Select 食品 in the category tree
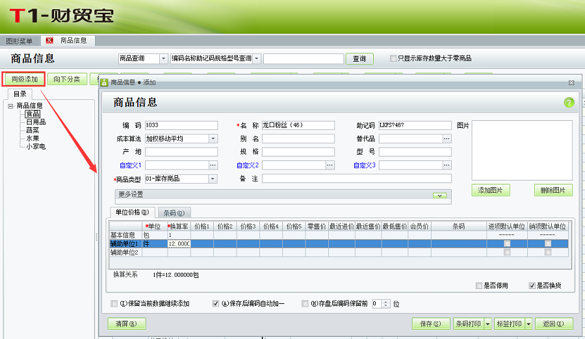The width and height of the screenshot is (585, 339). click(33, 114)
